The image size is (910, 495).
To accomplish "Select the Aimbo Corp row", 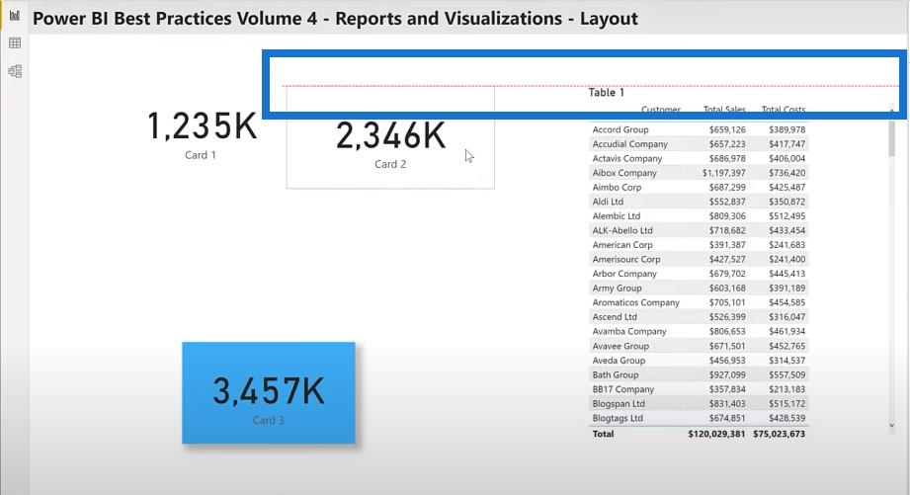I will click(699, 188).
